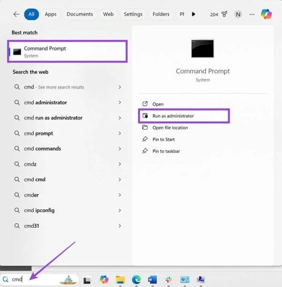
Task: Select the All filter tab
Action: point(31,14)
